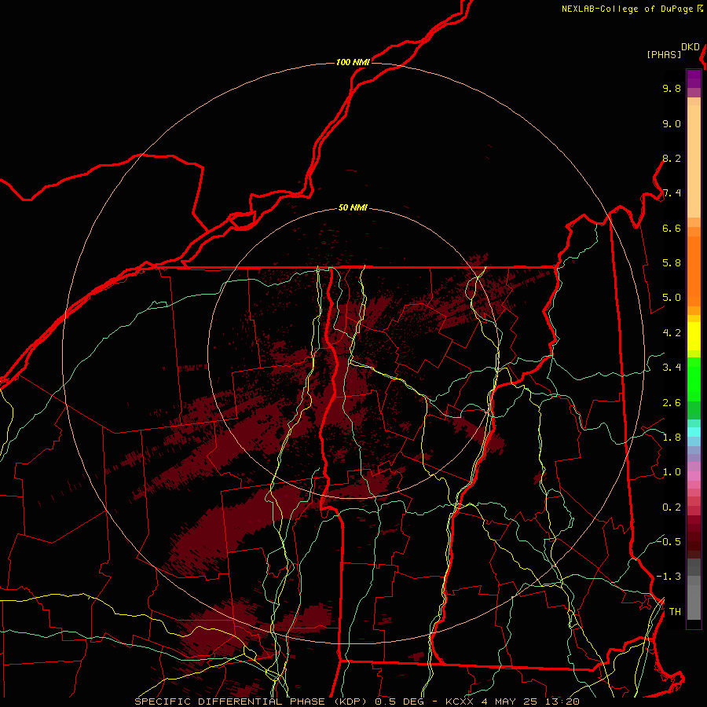This screenshot has height=707, width=707.
Task: Select the pink color bar segment near 1.0
Action: pos(694,476)
